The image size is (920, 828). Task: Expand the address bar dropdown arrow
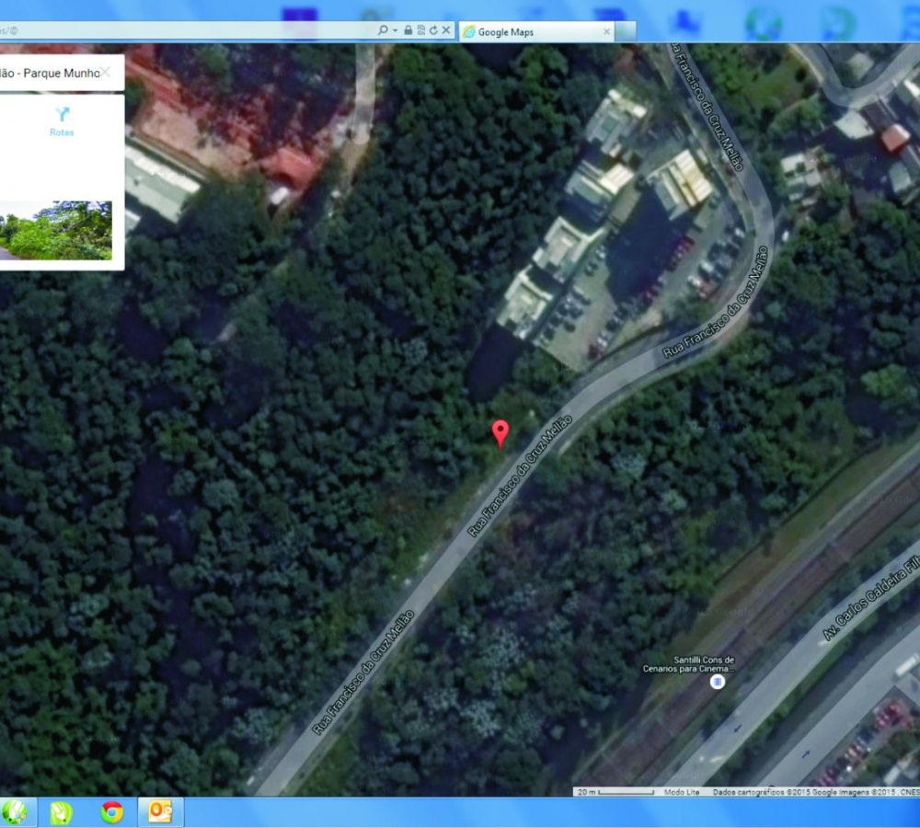point(396,30)
